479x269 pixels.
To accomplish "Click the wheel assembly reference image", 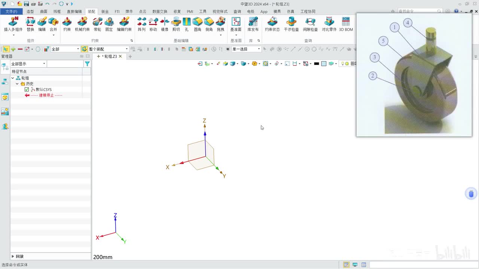I will pos(414,75).
